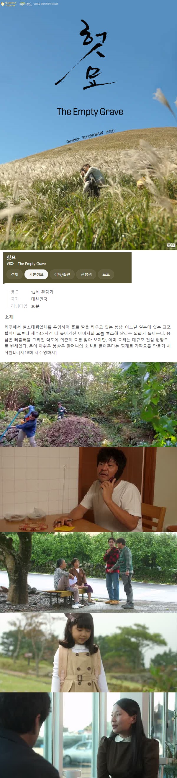
Task: Open the still of man on phone
Action: pyautogui.click(x=88, y=489)
